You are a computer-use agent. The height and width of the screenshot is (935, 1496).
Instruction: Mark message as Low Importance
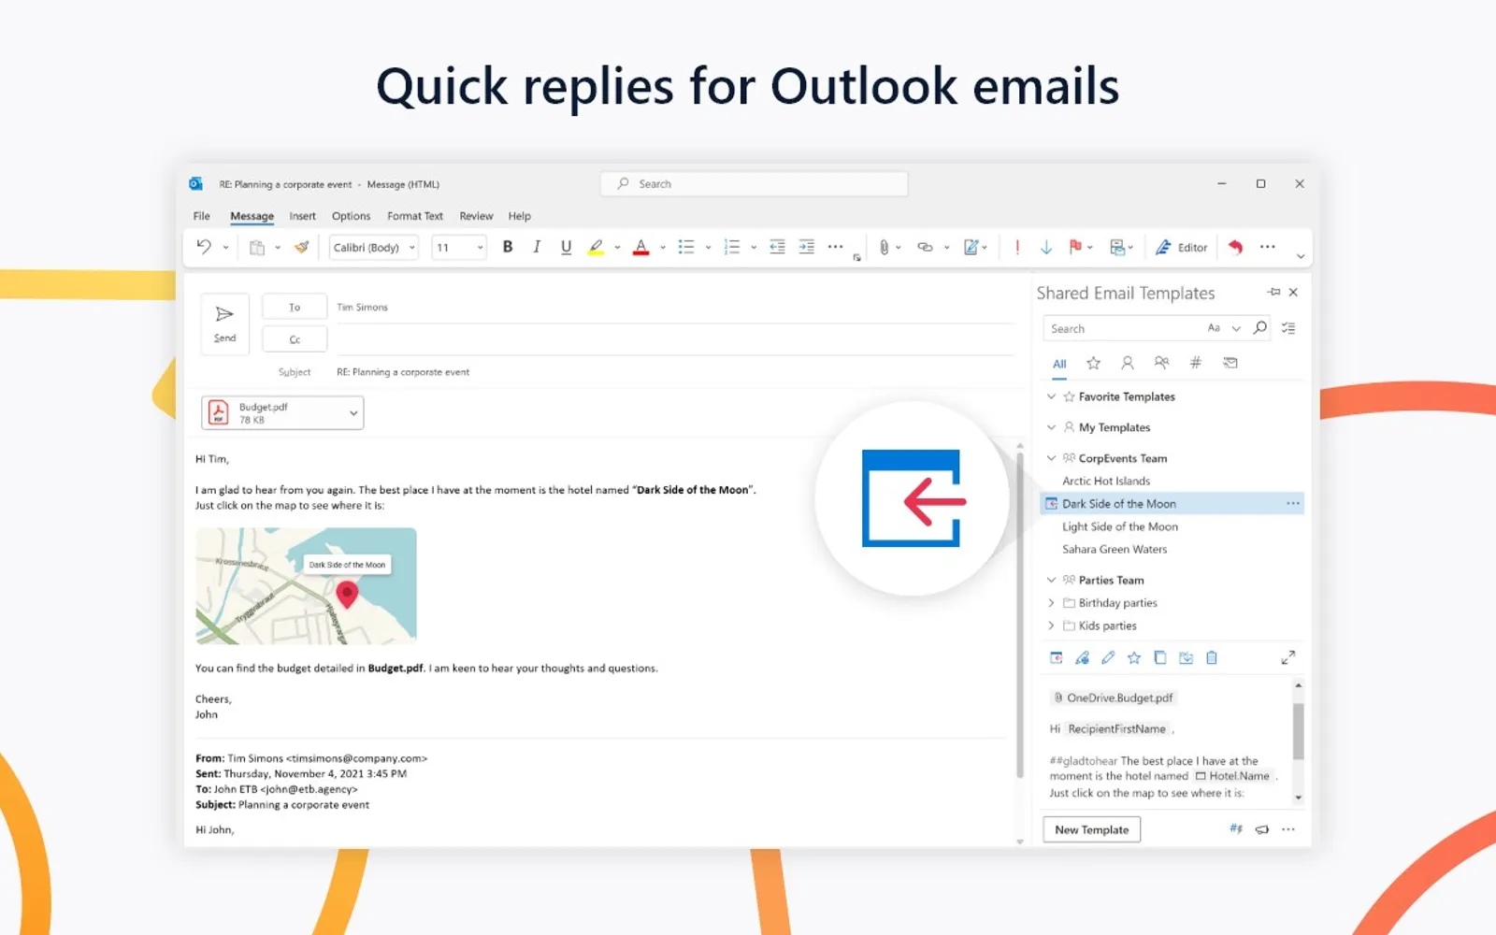1046,248
